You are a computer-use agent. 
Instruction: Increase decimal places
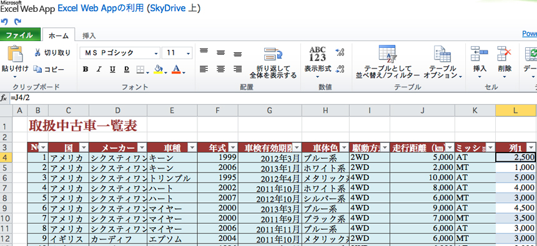click(340, 52)
